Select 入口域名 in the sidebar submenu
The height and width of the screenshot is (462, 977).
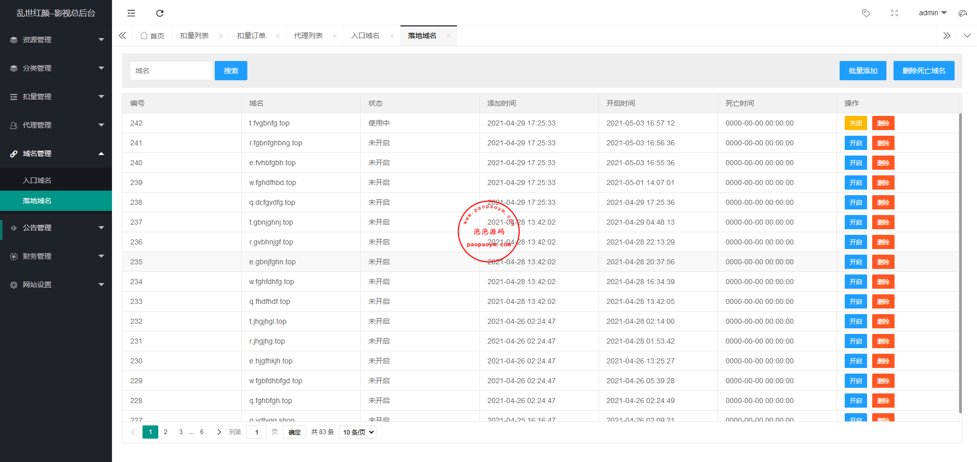[x=37, y=180]
